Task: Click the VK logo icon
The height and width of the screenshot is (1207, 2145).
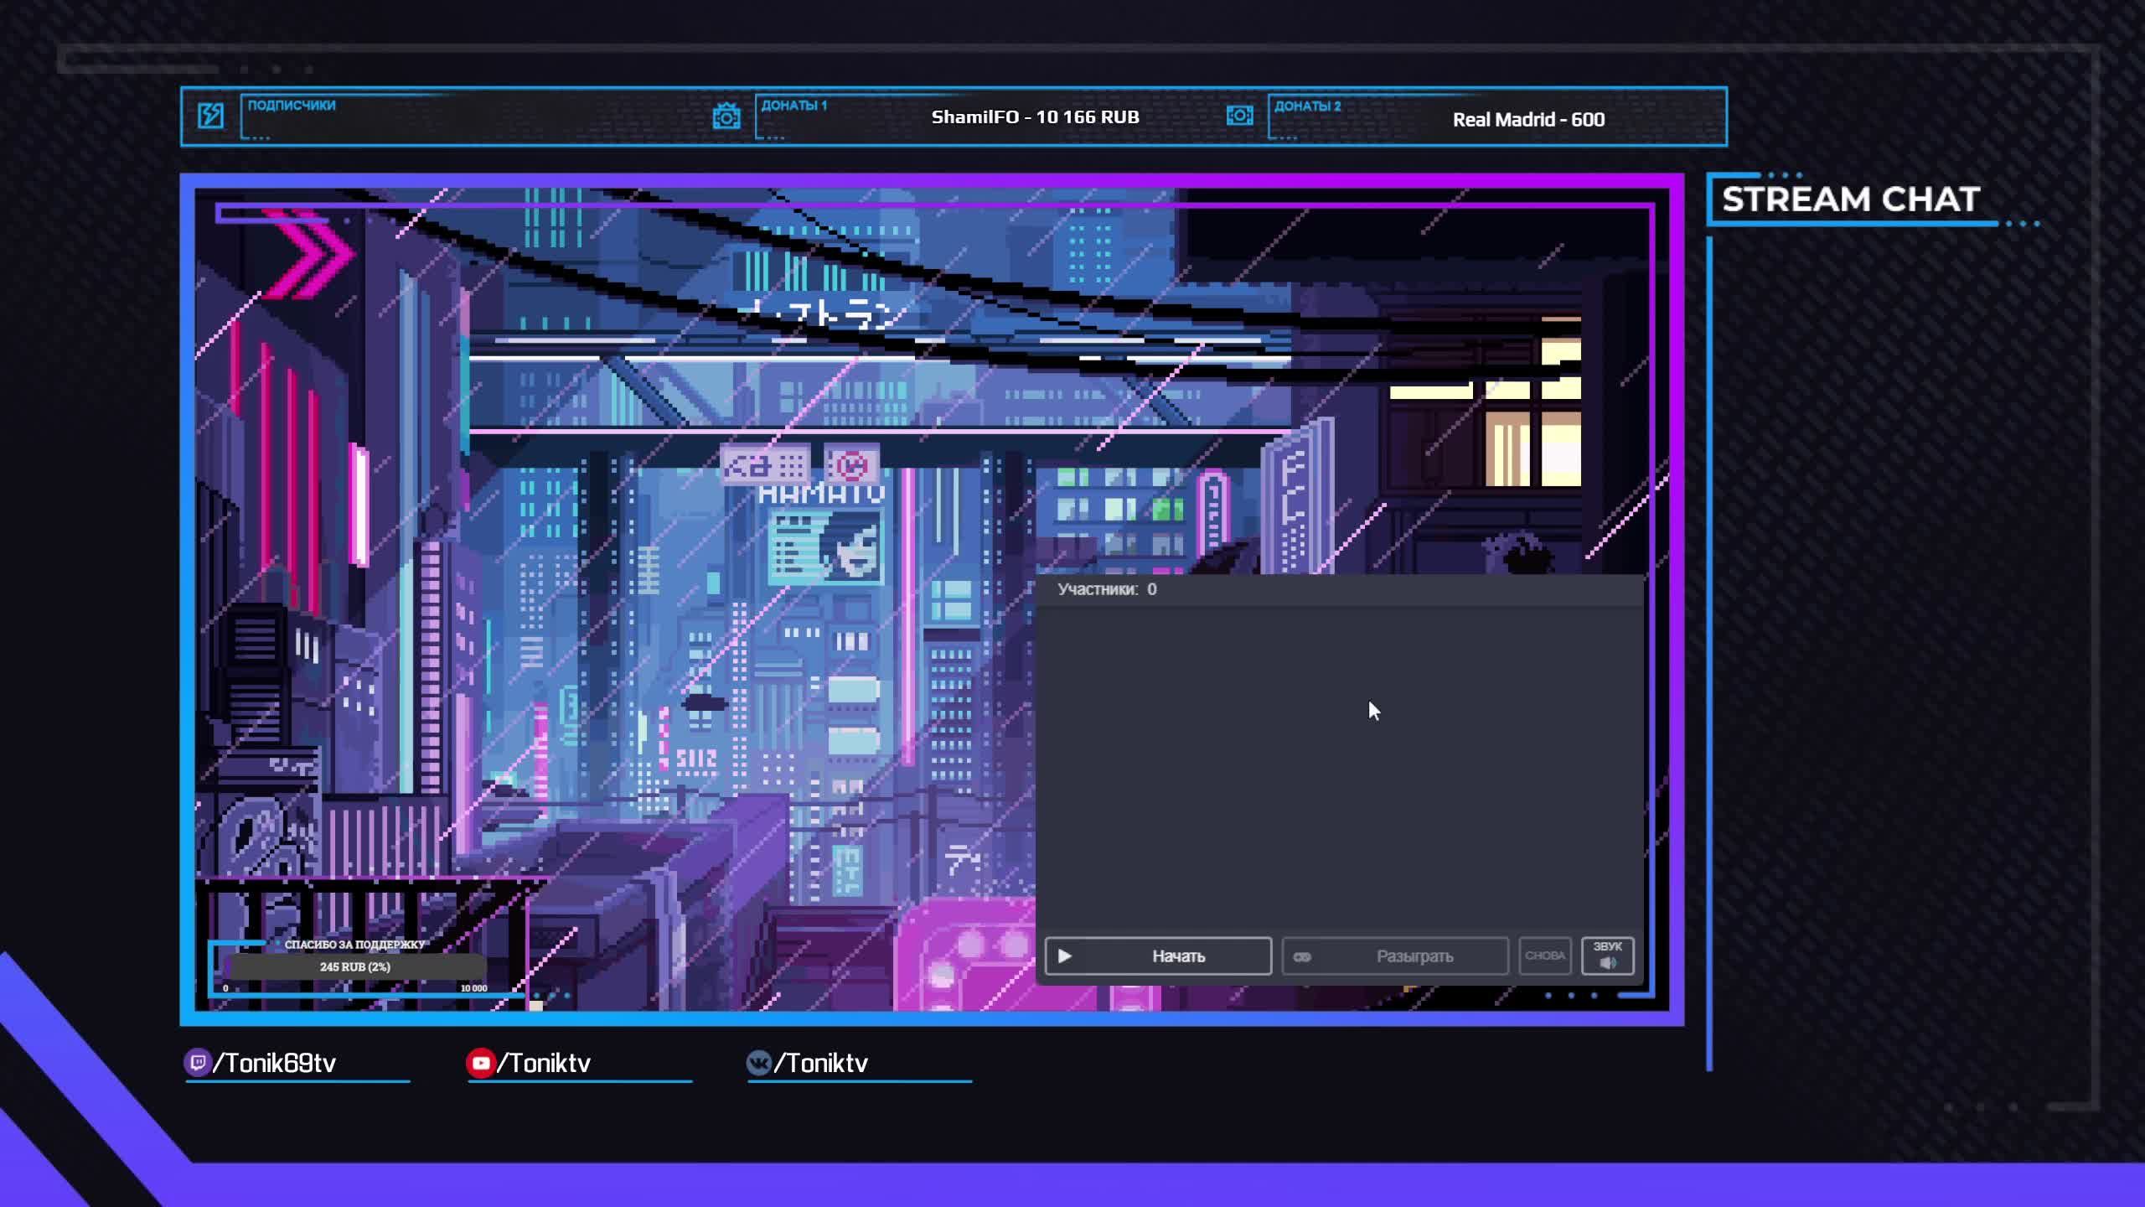Action: point(758,1063)
